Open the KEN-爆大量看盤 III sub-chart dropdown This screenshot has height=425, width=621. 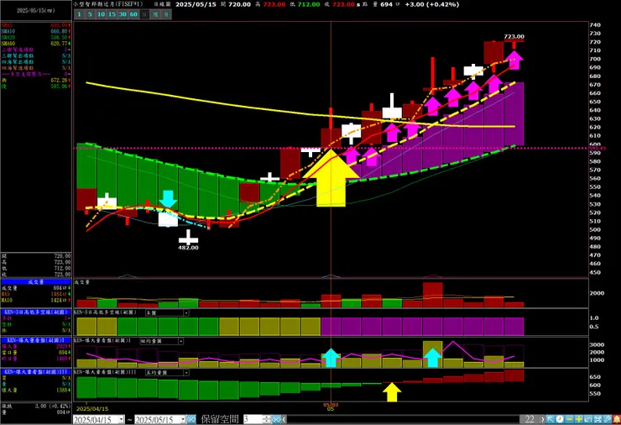click(x=186, y=373)
